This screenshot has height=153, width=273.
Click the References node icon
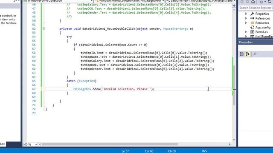252,18
